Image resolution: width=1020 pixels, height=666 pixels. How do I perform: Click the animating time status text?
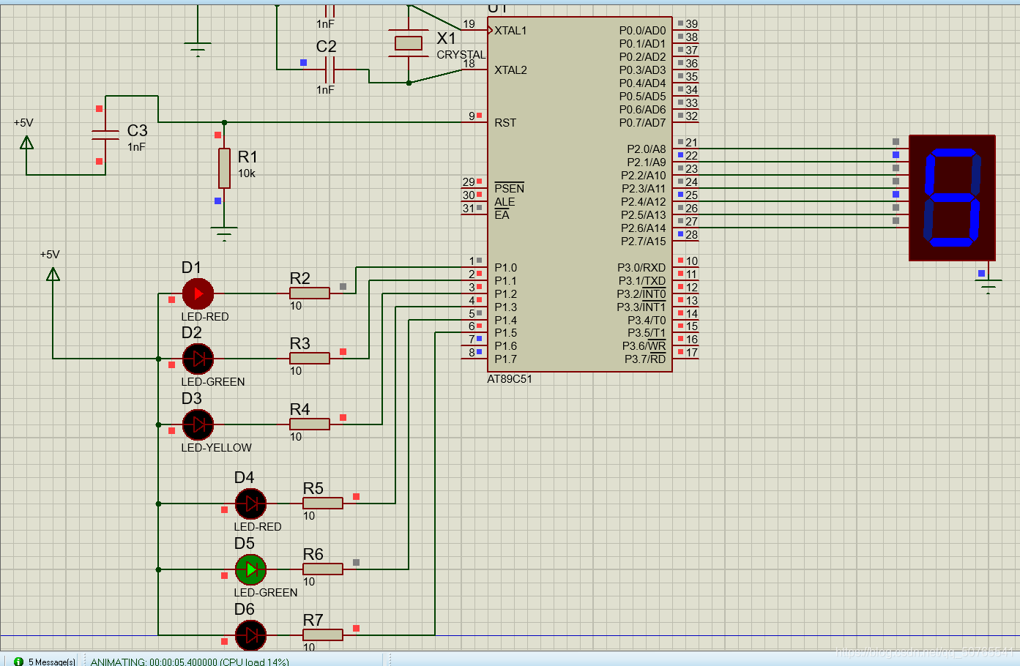click(190, 662)
